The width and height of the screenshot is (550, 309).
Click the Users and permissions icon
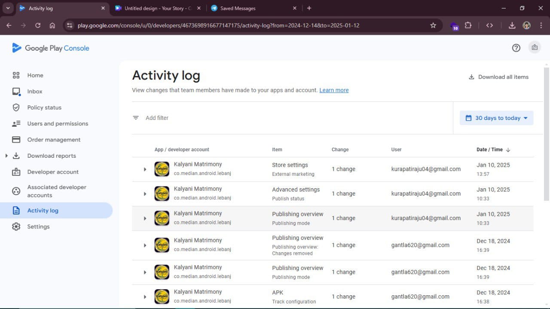pos(16,124)
